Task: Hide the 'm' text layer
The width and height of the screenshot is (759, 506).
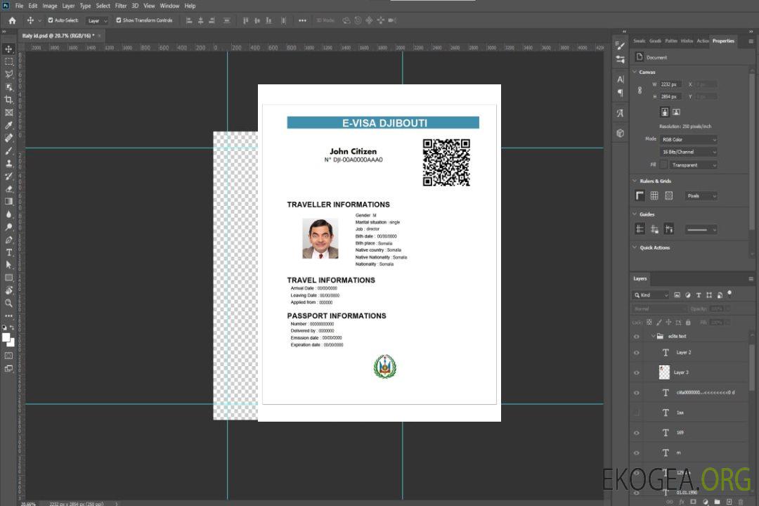Action: [x=637, y=453]
